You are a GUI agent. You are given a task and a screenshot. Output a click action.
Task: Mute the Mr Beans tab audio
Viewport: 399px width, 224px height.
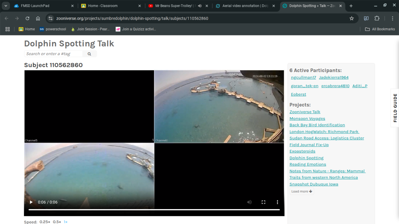point(200,6)
